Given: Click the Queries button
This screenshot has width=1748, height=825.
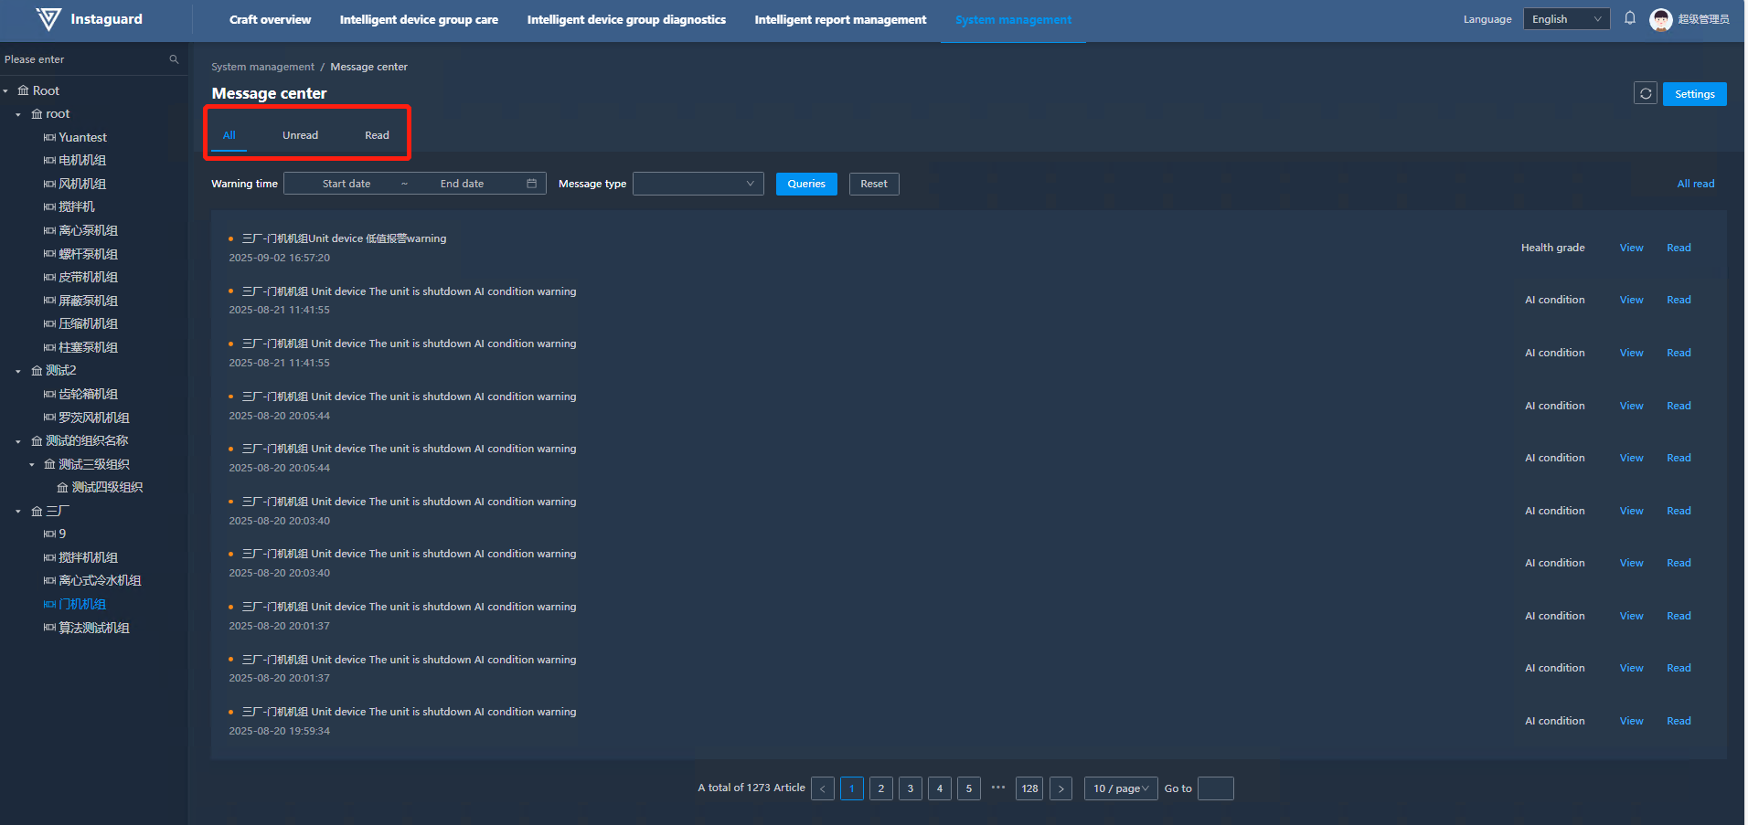Looking at the screenshot, I should [x=806, y=184].
